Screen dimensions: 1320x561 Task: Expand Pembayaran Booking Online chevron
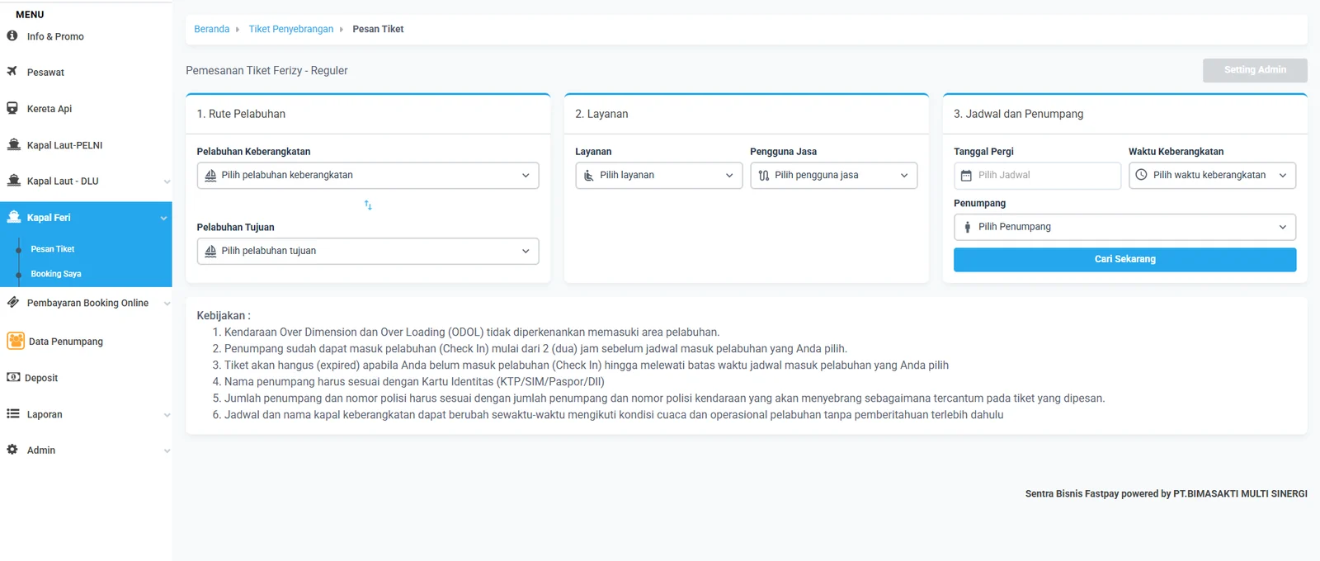click(167, 304)
